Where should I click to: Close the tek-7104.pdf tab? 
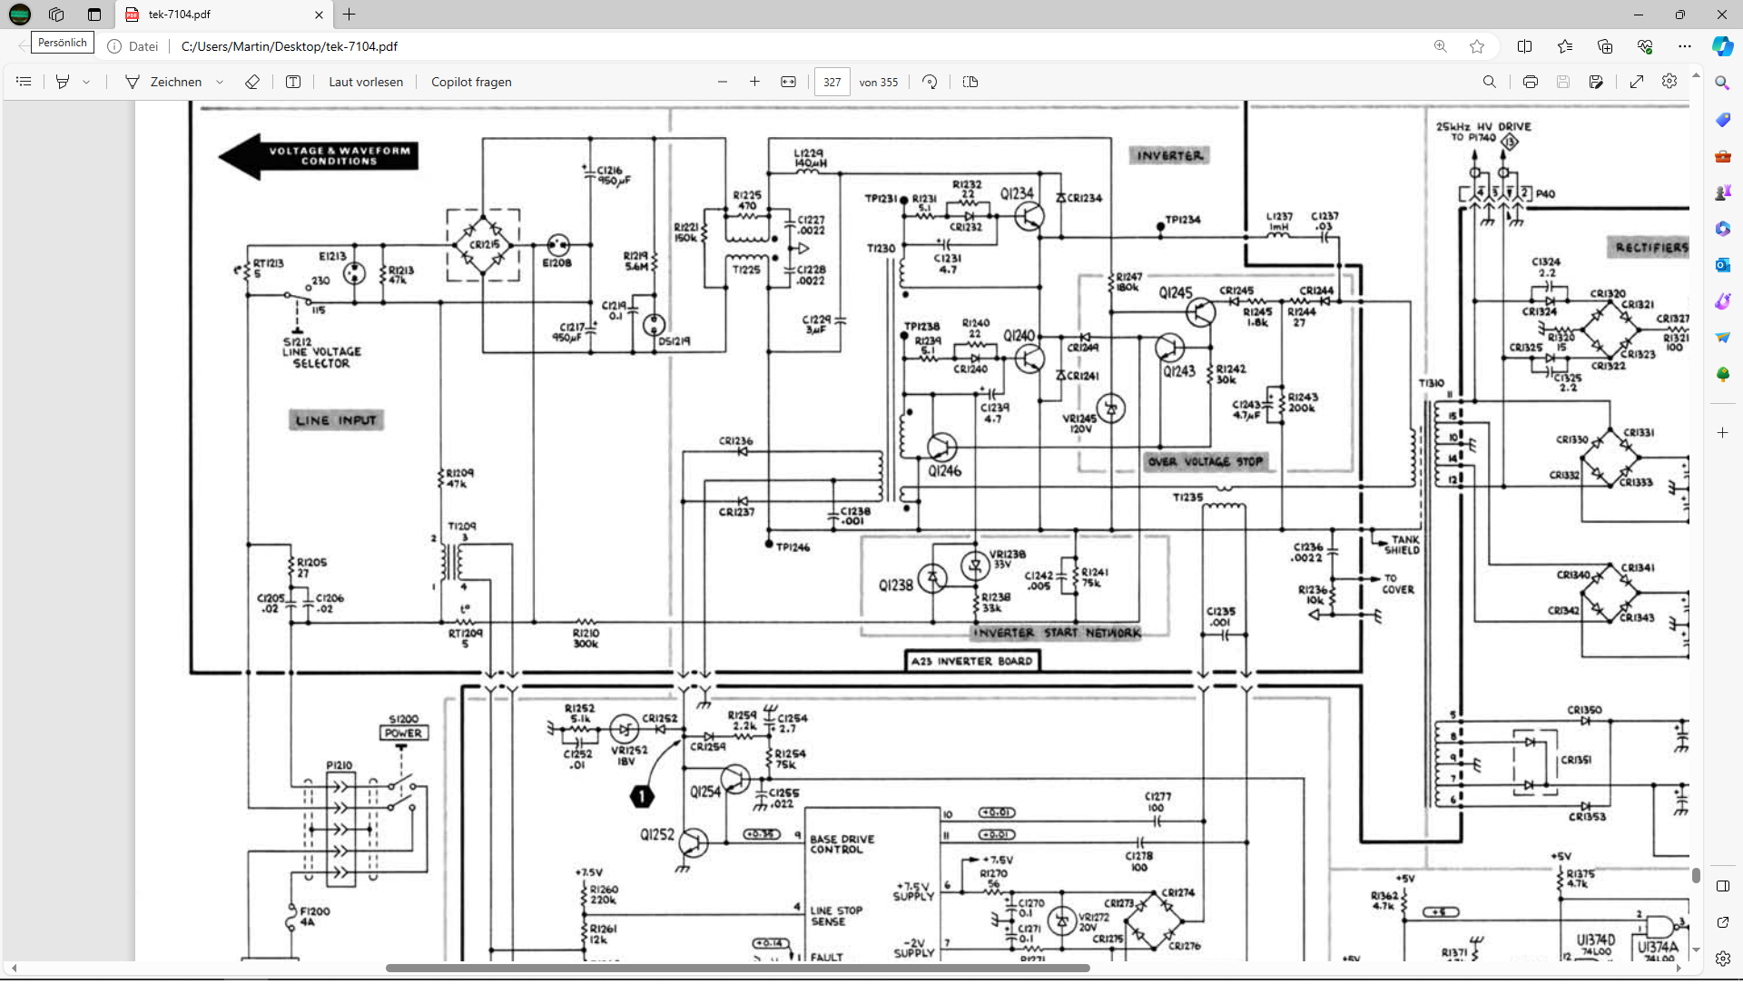coord(319,15)
